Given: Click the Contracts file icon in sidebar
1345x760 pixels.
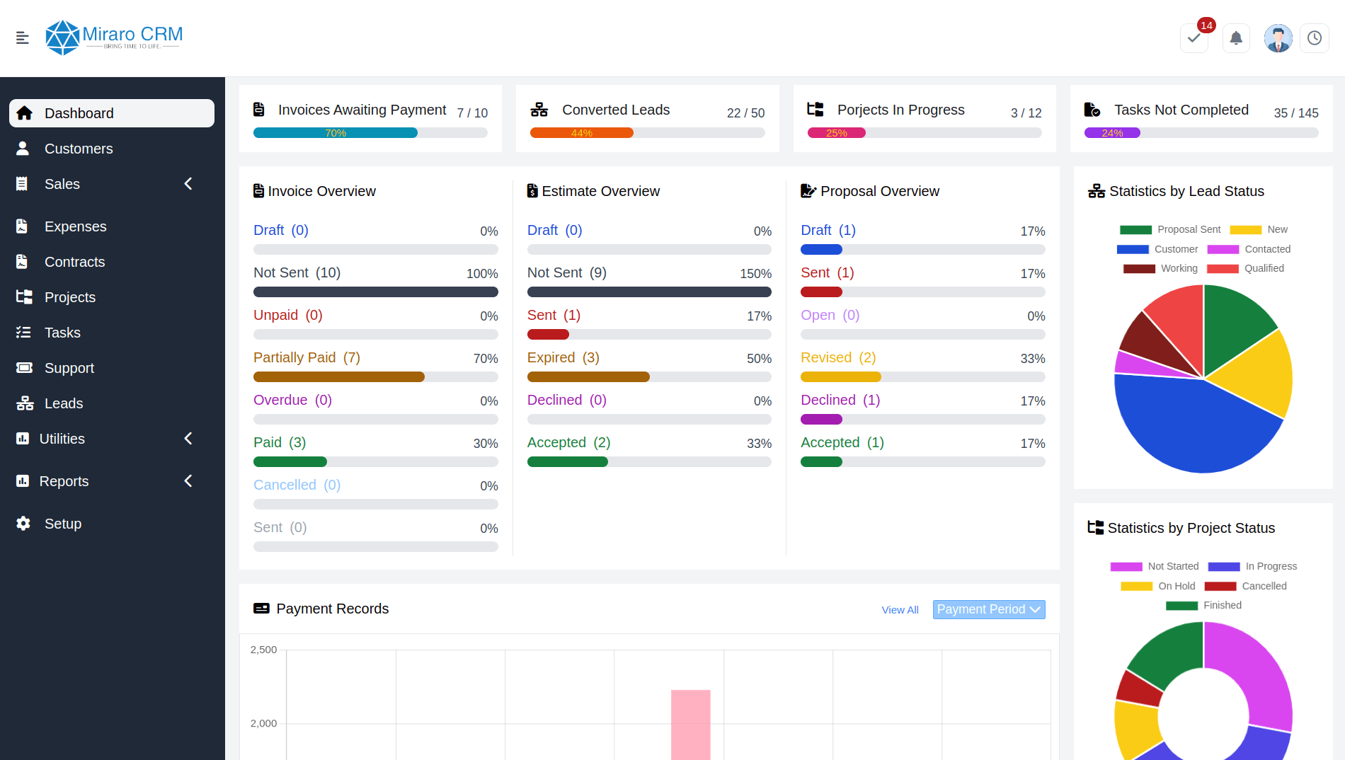Looking at the screenshot, I should click(23, 262).
